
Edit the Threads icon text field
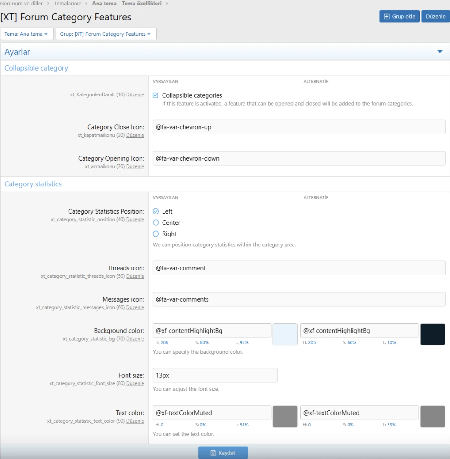click(x=299, y=268)
